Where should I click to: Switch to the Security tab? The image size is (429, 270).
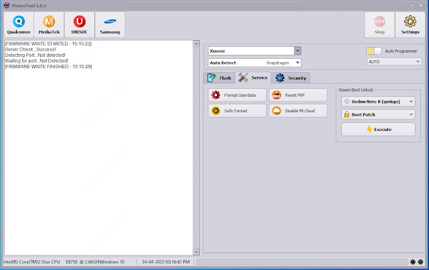291,78
